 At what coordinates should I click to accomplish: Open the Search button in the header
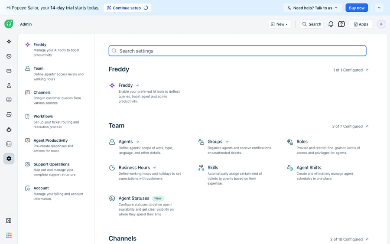(x=312, y=24)
